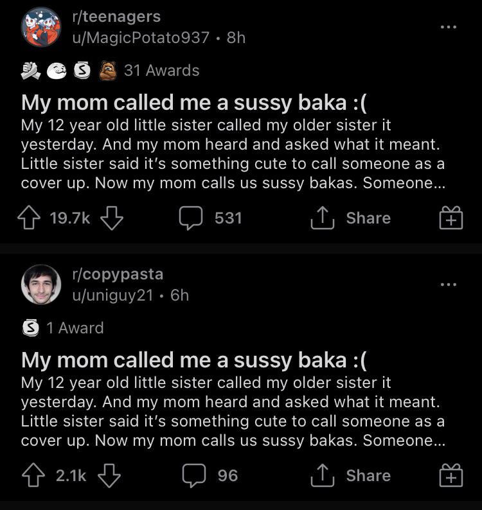
Task: Give an award to the r/teenagers post
Action: point(451,219)
